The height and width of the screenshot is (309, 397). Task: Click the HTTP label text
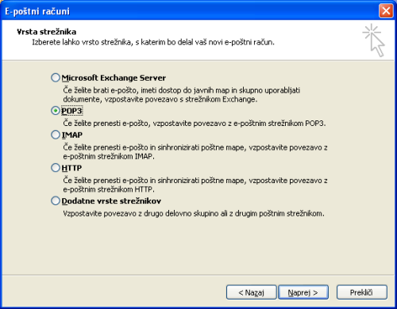point(71,168)
